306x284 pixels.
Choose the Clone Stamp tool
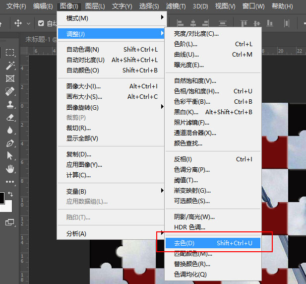10,104
